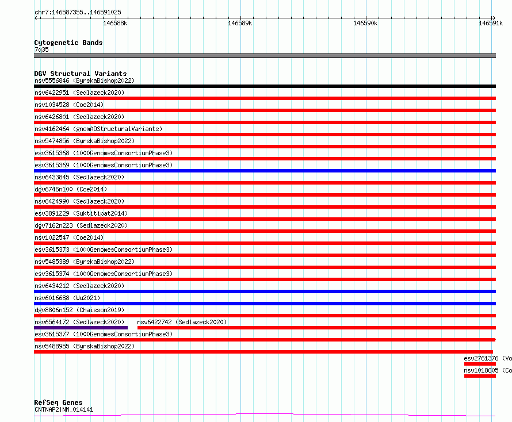Viewport: 512px width, 422px height.
Task: Click the black bar of nsv5556846
Action: pos(265,86)
